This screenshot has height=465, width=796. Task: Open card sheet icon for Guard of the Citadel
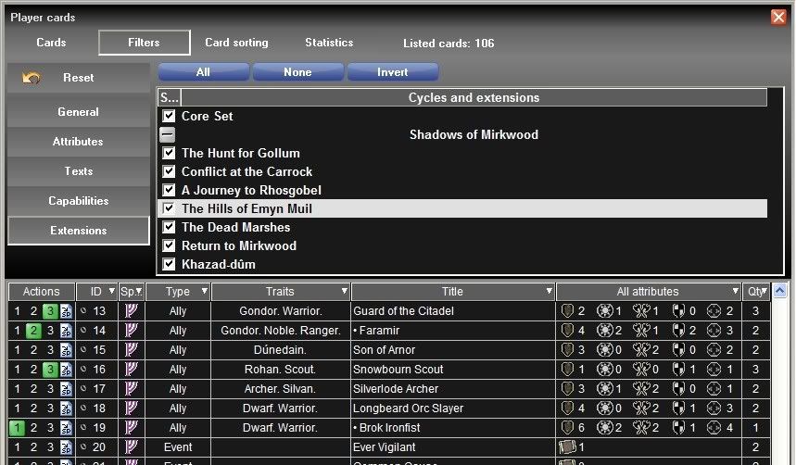click(x=66, y=311)
